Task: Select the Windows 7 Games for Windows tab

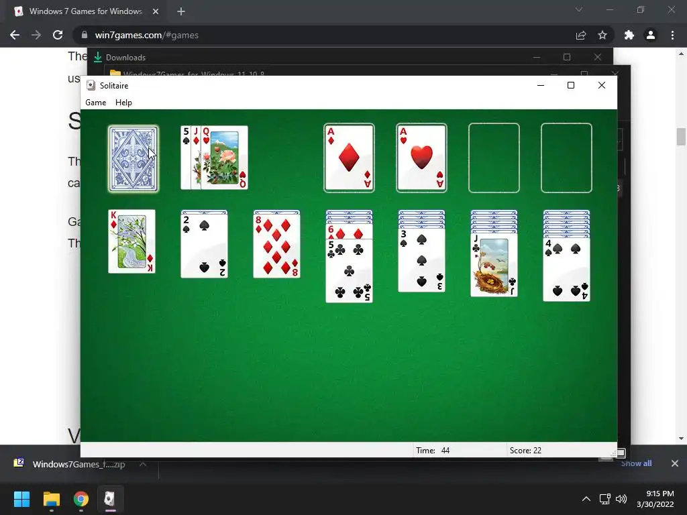Action: [86, 11]
